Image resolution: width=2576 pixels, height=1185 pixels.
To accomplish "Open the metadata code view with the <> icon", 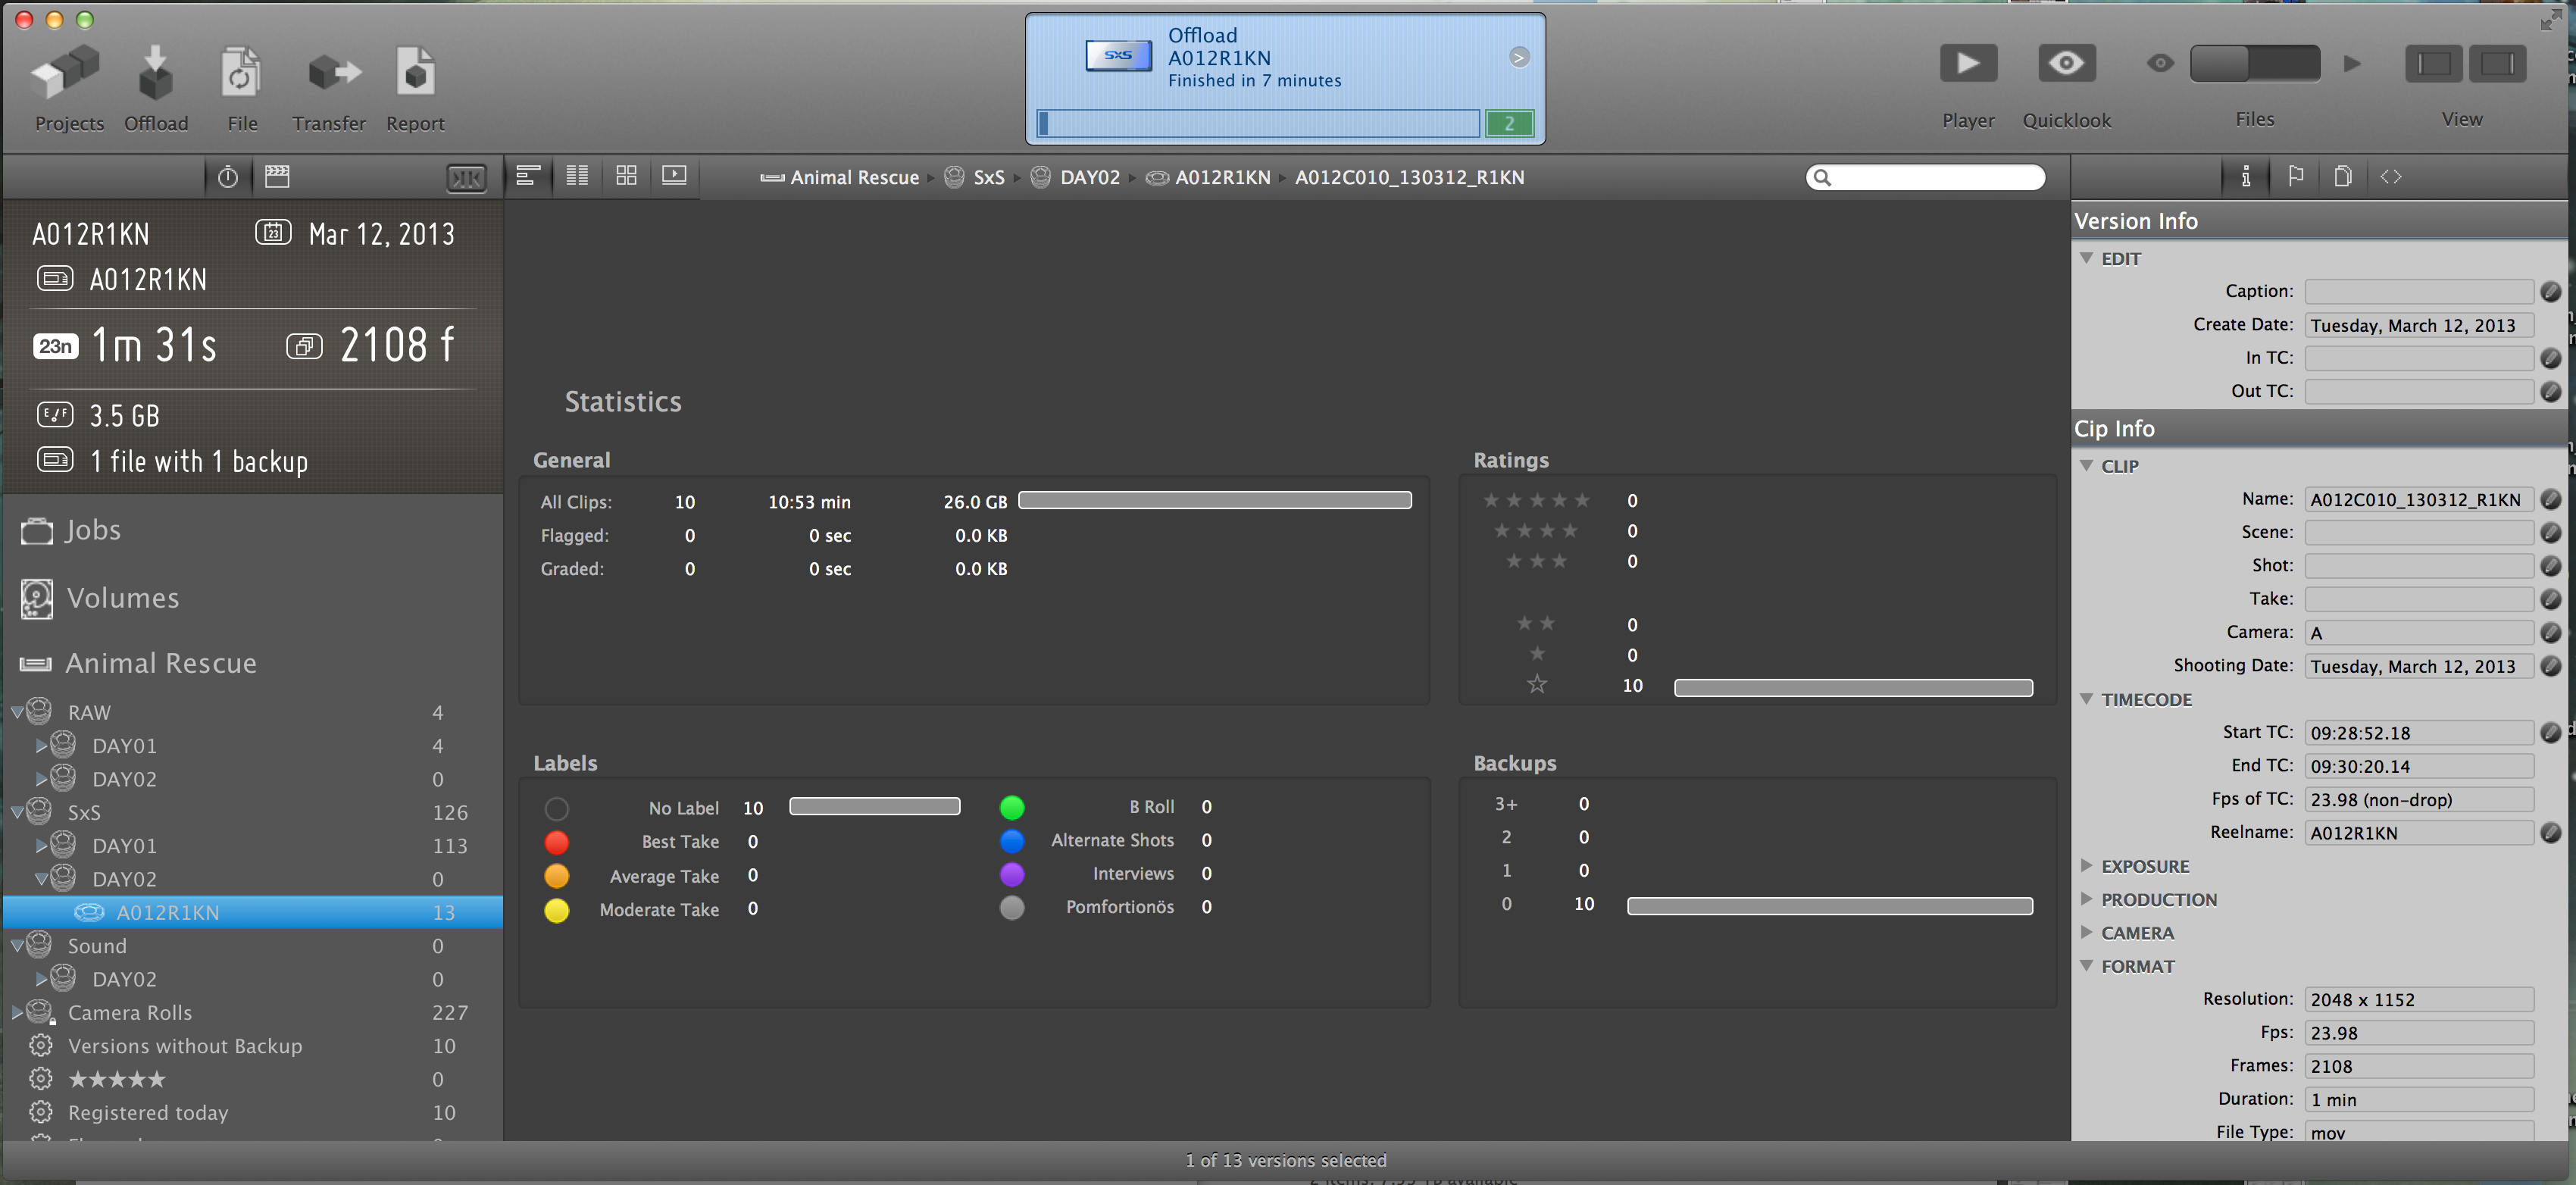I will point(2392,176).
